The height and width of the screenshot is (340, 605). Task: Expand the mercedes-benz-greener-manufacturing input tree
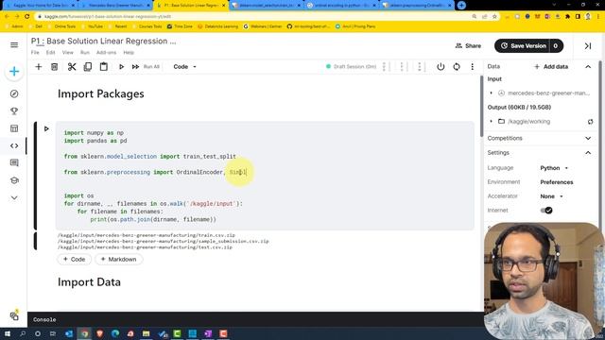492,93
